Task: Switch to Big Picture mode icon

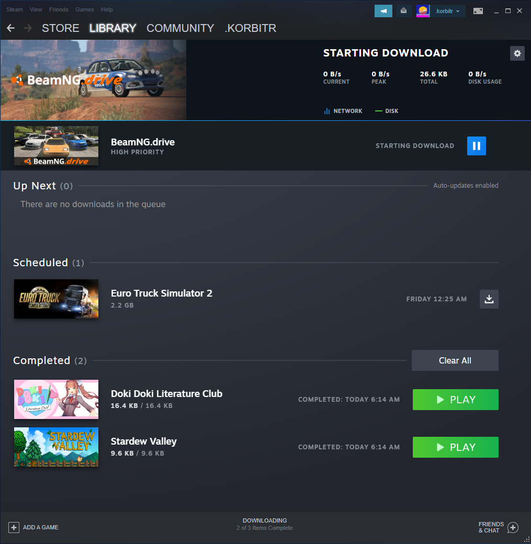Action: [478, 11]
